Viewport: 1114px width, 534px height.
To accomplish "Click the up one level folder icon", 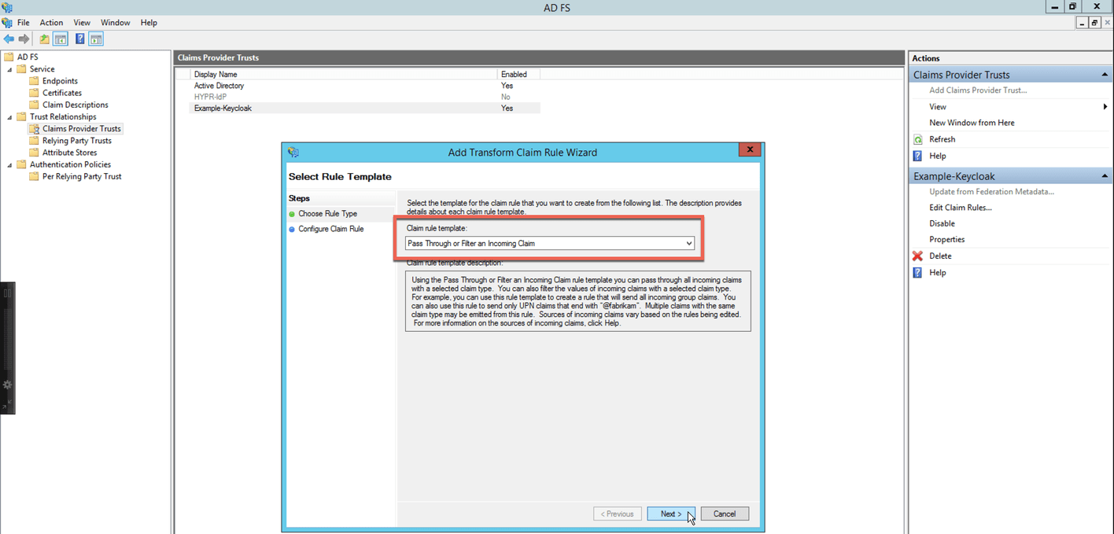I will [44, 39].
